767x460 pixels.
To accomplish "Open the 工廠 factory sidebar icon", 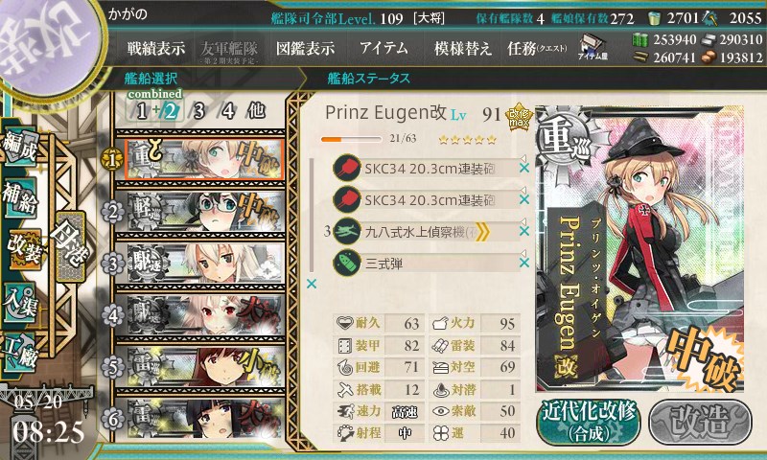I will 20,353.
